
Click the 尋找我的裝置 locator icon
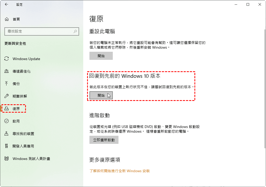point(6,134)
